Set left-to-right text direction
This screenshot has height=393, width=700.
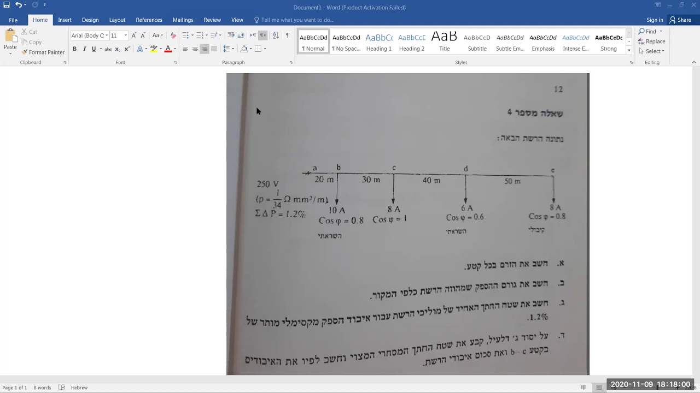pyautogui.click(x=253, y=35)
